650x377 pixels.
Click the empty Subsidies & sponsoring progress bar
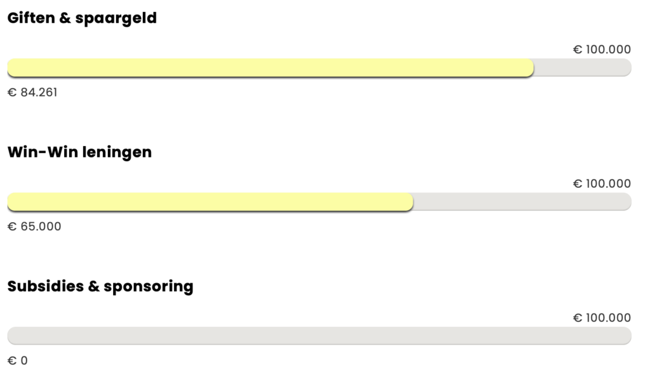(319, 336)
